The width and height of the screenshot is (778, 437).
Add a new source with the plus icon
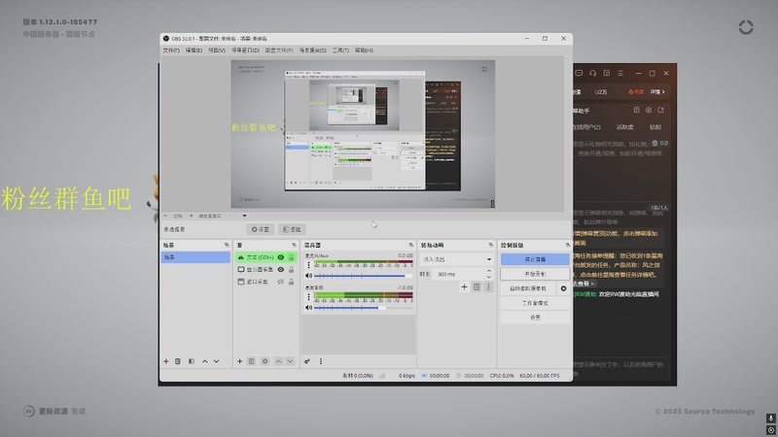click(239, 361)
